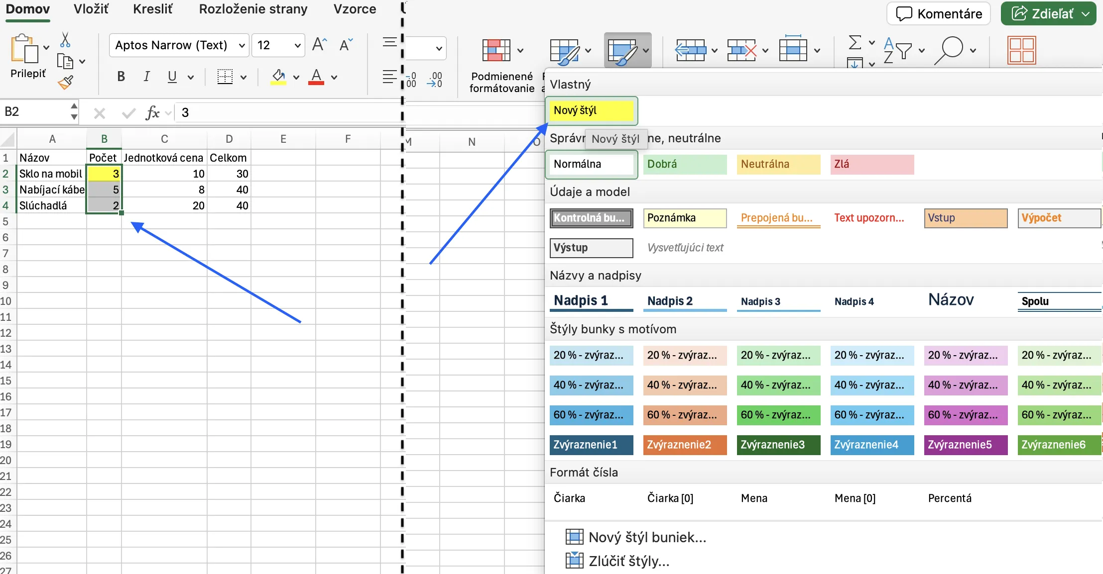Image resolution: width=1103 pixels, height=574 pixels.
Task: Select the Format Painter brush icon
Action: point(65,82)
